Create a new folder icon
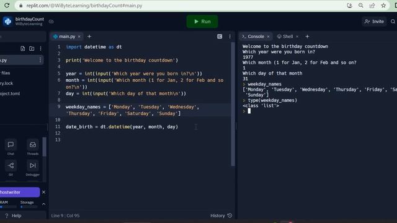Screen dimensions: 397x223 pyautogui.click(x=32, y=48)
